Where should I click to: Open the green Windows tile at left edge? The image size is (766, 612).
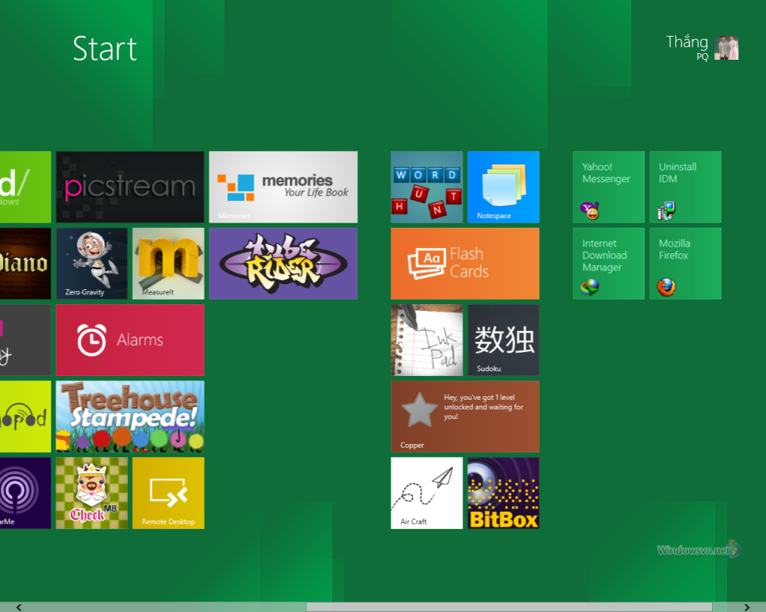point(25,187)
